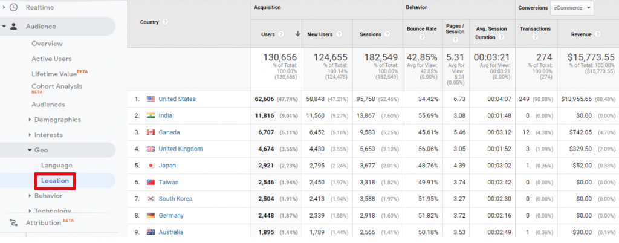
Task: Sort by the New Users column header
Action: click(320, 34)
